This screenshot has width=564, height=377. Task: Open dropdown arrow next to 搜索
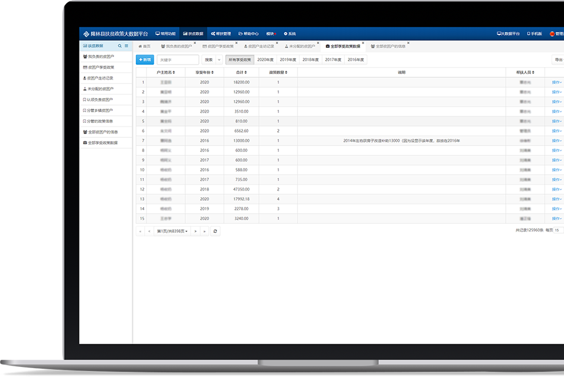[x=219, y=60]
